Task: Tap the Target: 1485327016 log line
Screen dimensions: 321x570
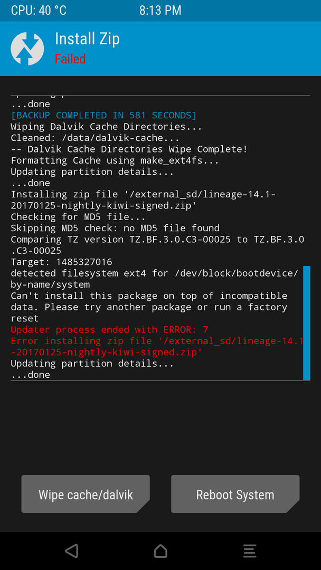Action: (61, 262)
